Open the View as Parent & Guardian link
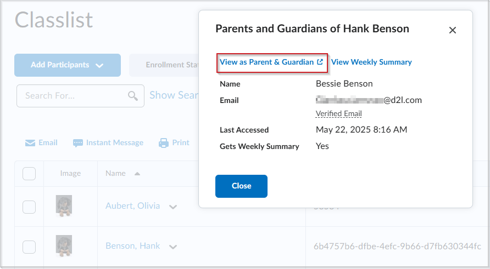This screenshot has width=490, height=269. [271, 62]
